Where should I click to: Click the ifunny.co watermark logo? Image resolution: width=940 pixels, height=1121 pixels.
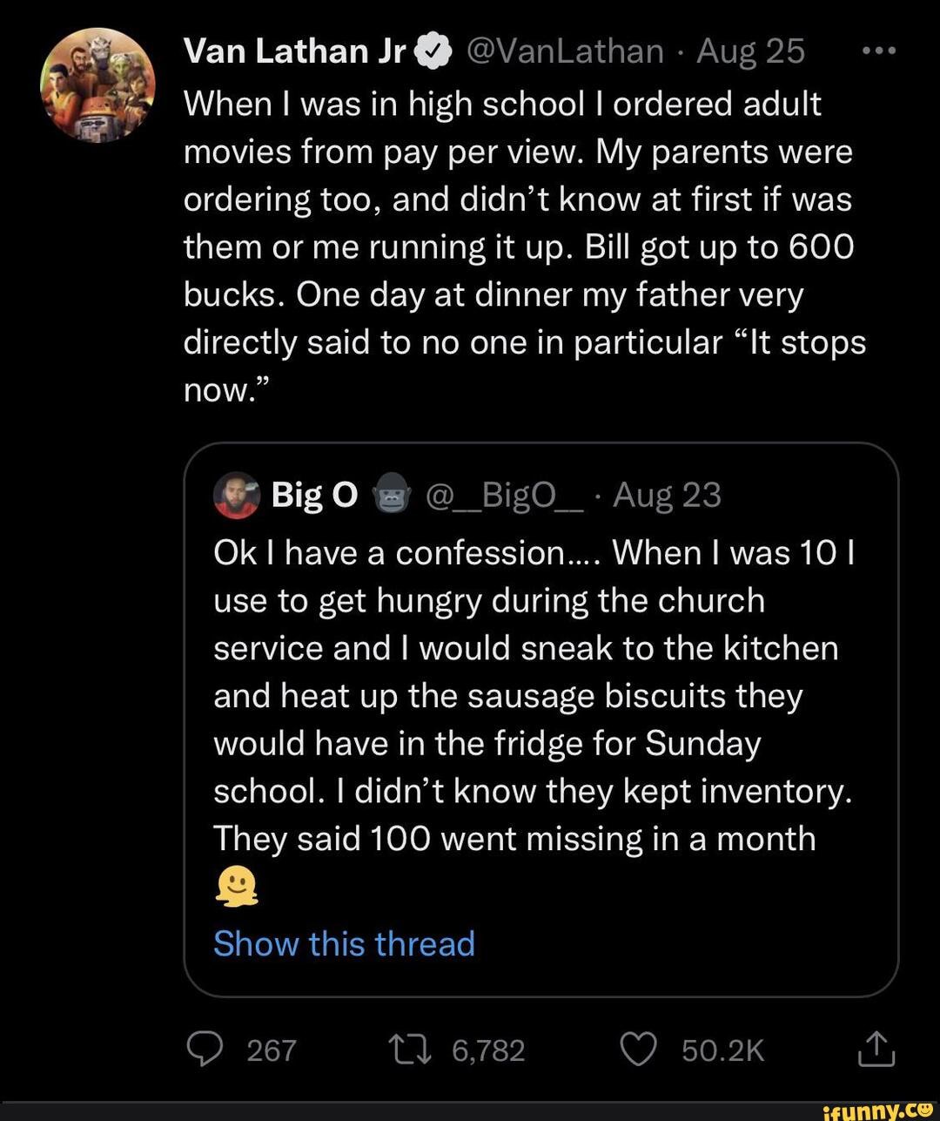pyautogui.click(x=879, y=1109)
